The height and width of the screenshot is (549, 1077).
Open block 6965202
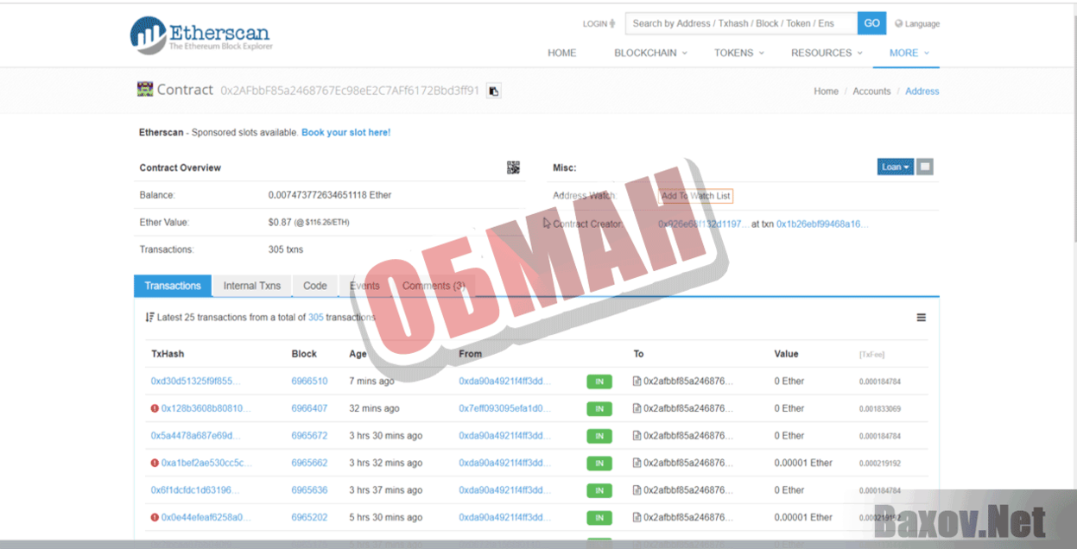[309, 517]
